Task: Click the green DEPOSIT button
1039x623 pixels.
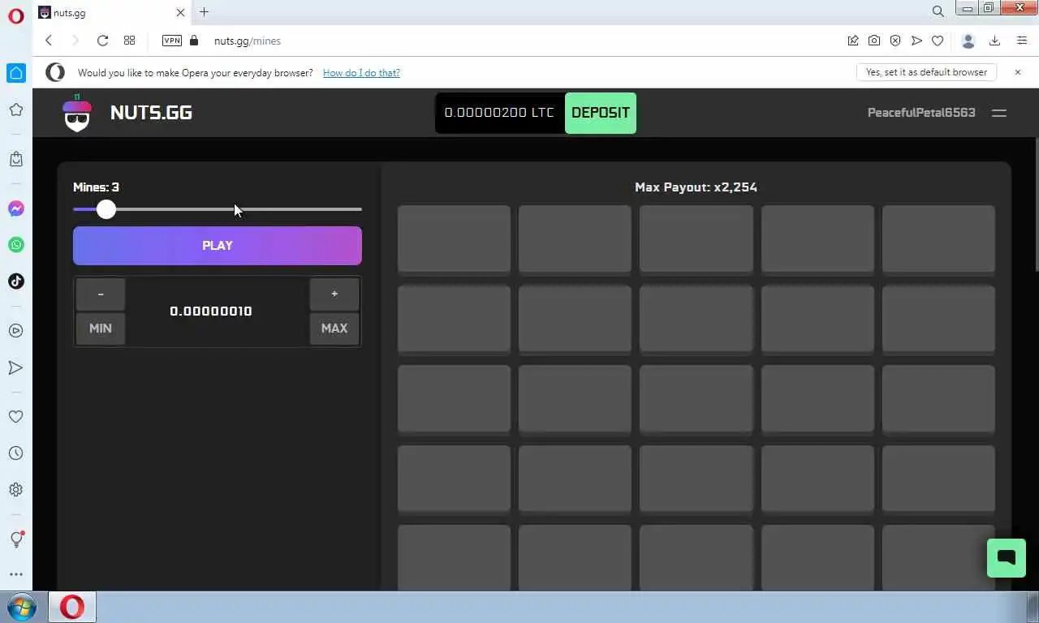Action: coord(601,113)
